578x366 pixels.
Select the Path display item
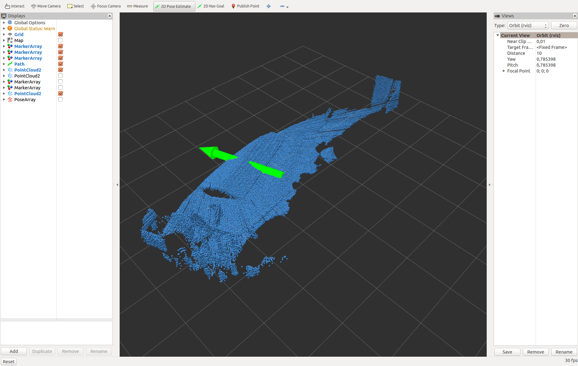click(x=19, y=64)
